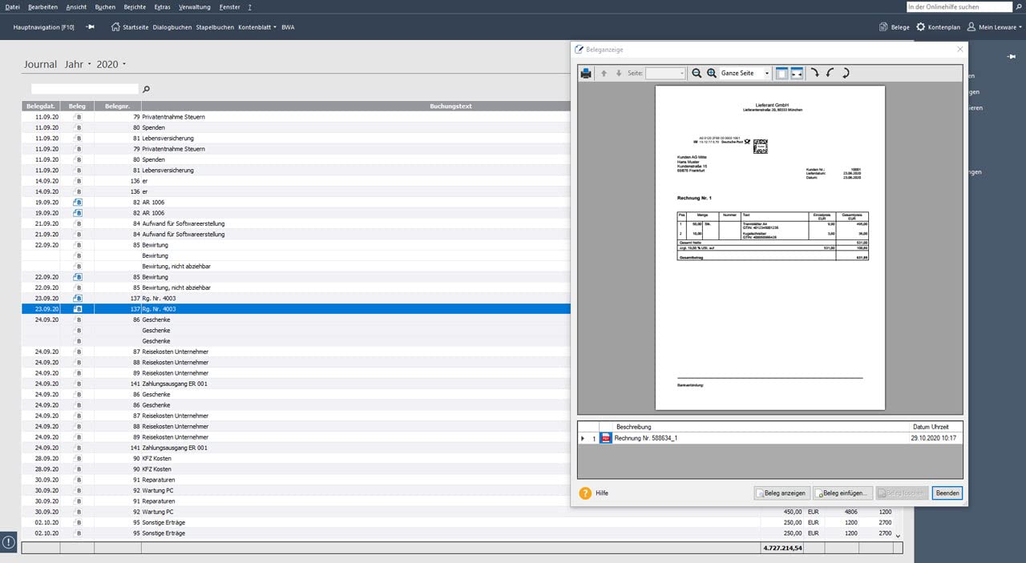The width and height of the screenshot is (1026, 563).
Task: Click the journal search input field
Action: tap(85, 89)
